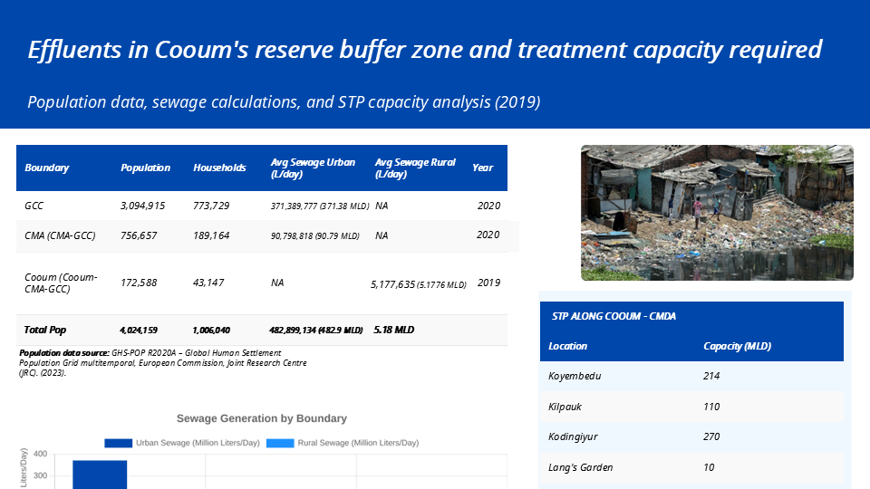Select the riverside slum photograph
The width and height of the screenshot is (870, 489).
(716, 213)
